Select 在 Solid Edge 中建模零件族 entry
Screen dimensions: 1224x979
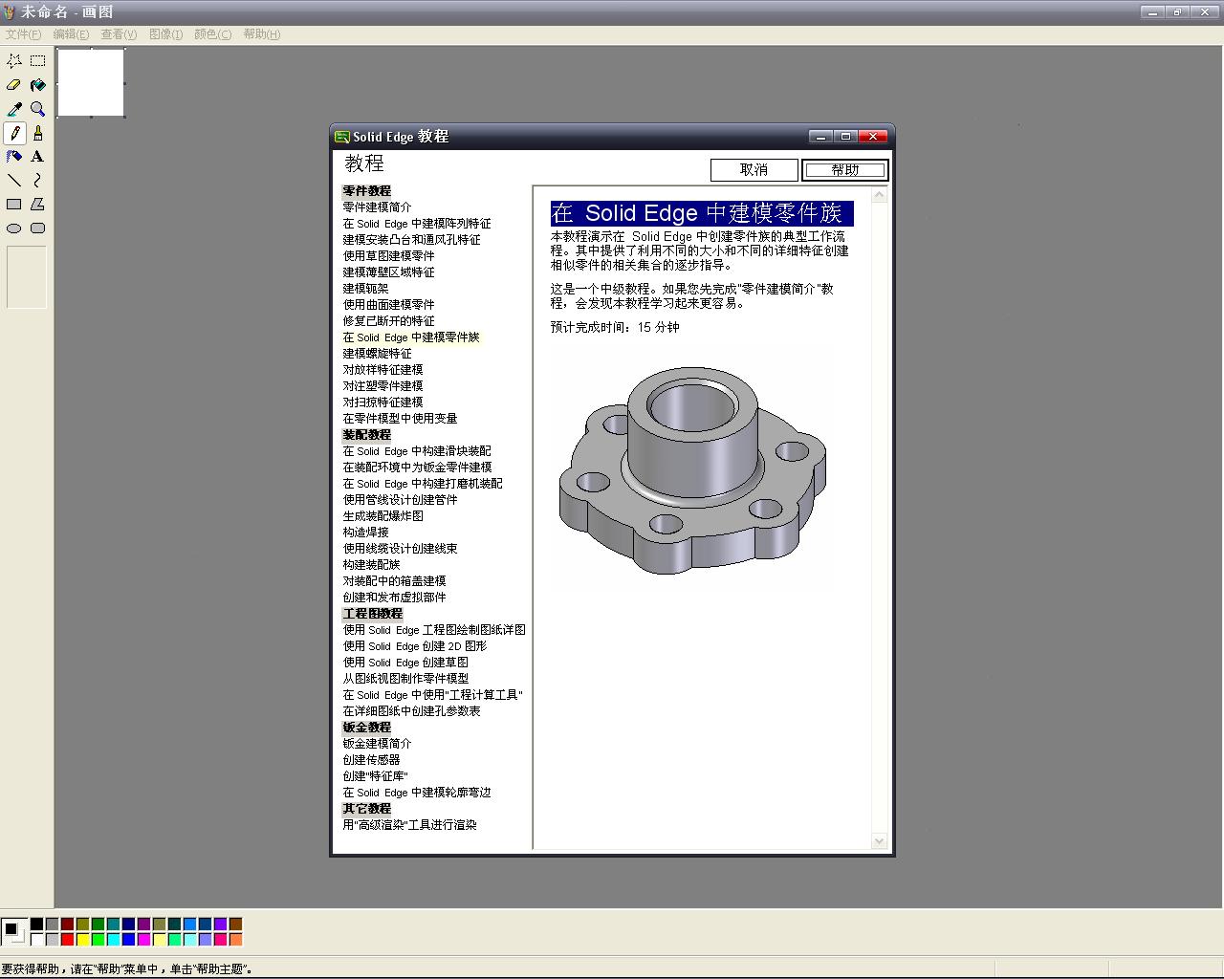click(411, 337)
